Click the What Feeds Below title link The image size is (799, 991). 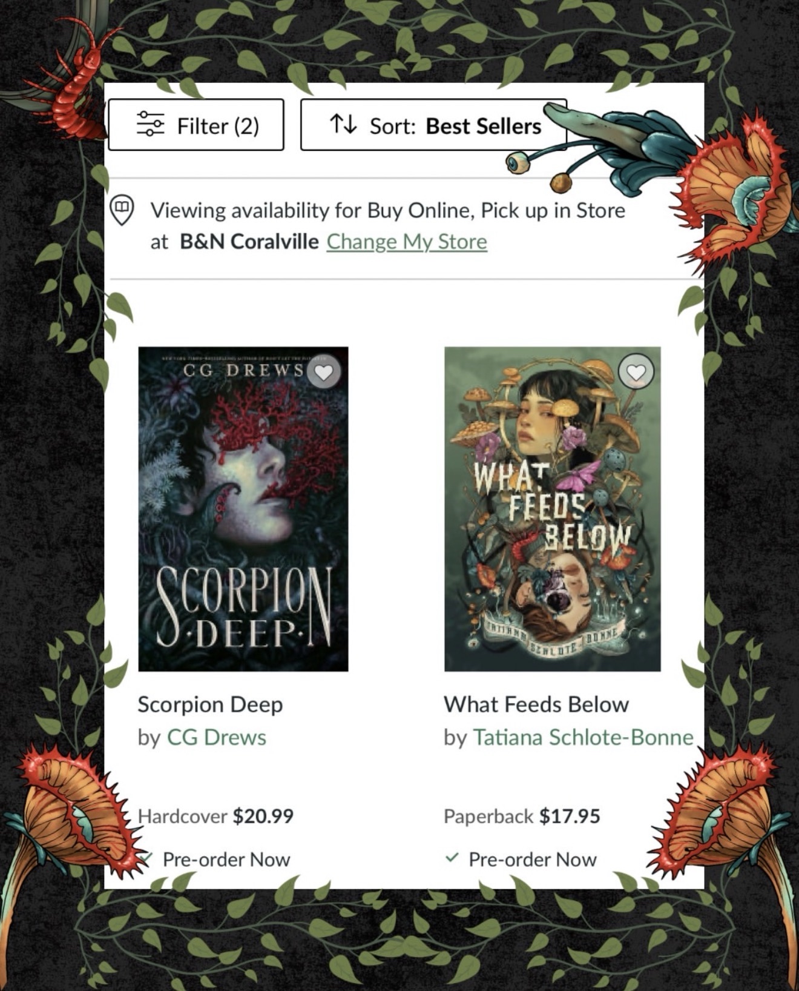pyautogui.click(x=536, y=704)
